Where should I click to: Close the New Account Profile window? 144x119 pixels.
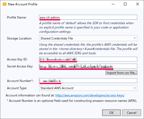tap(138, 4)
